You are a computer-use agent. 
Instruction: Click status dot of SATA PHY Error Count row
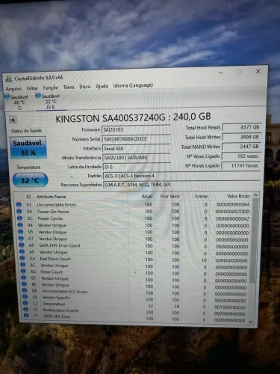pos(22,245)
